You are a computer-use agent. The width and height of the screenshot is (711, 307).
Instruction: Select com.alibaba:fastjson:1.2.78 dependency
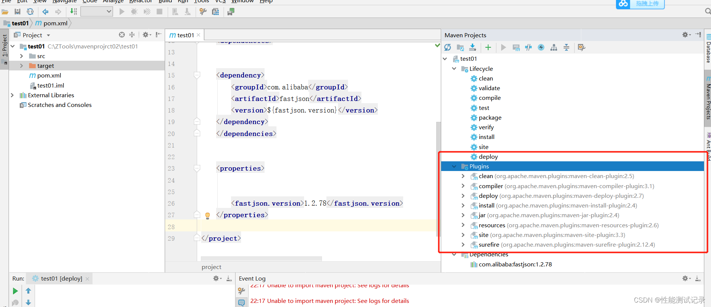tap(515, 264)
